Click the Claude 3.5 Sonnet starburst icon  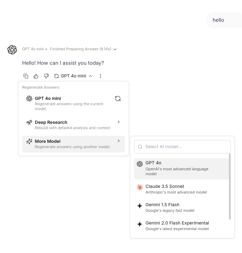pyautogui.click(x=140, y=188)
